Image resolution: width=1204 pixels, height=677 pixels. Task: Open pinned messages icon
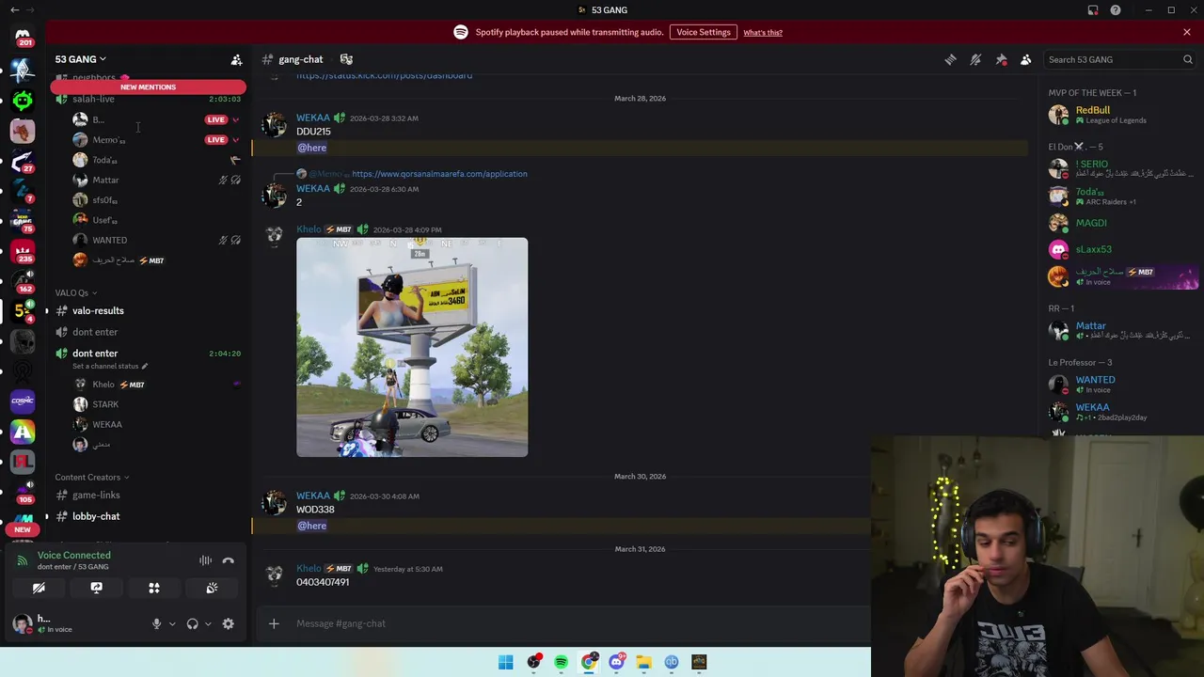(1001, 59)
